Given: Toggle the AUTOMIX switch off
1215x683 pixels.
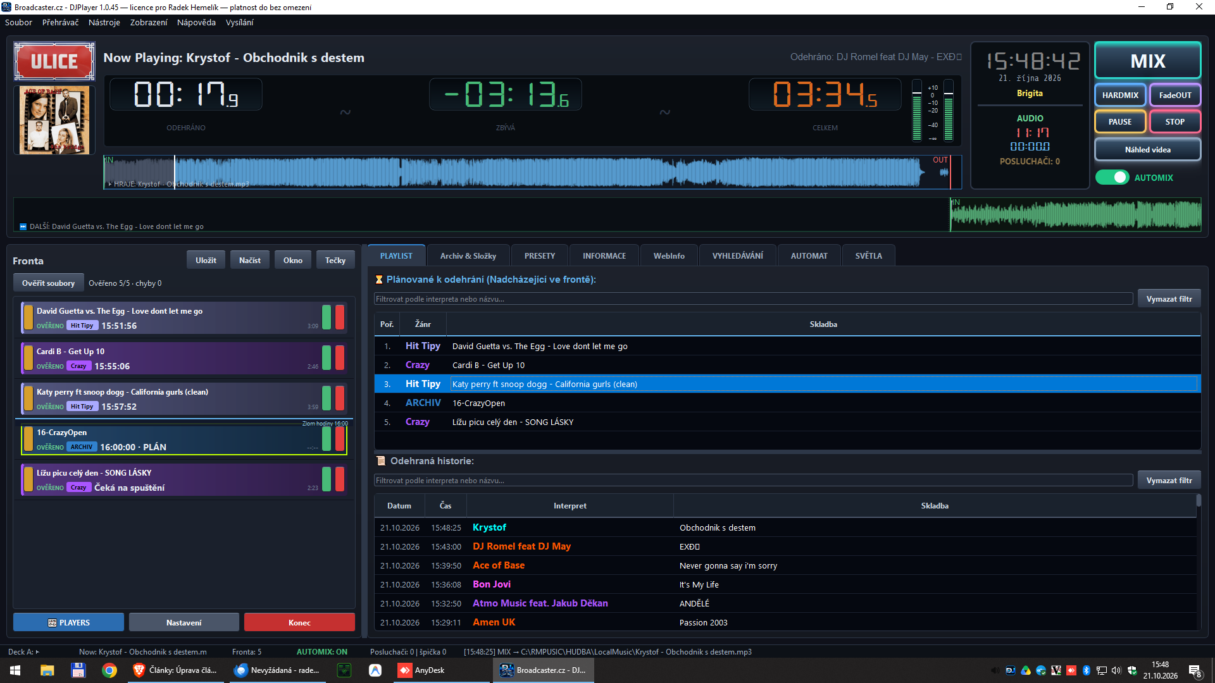Looking at the screenshot, I should 1112,178.
